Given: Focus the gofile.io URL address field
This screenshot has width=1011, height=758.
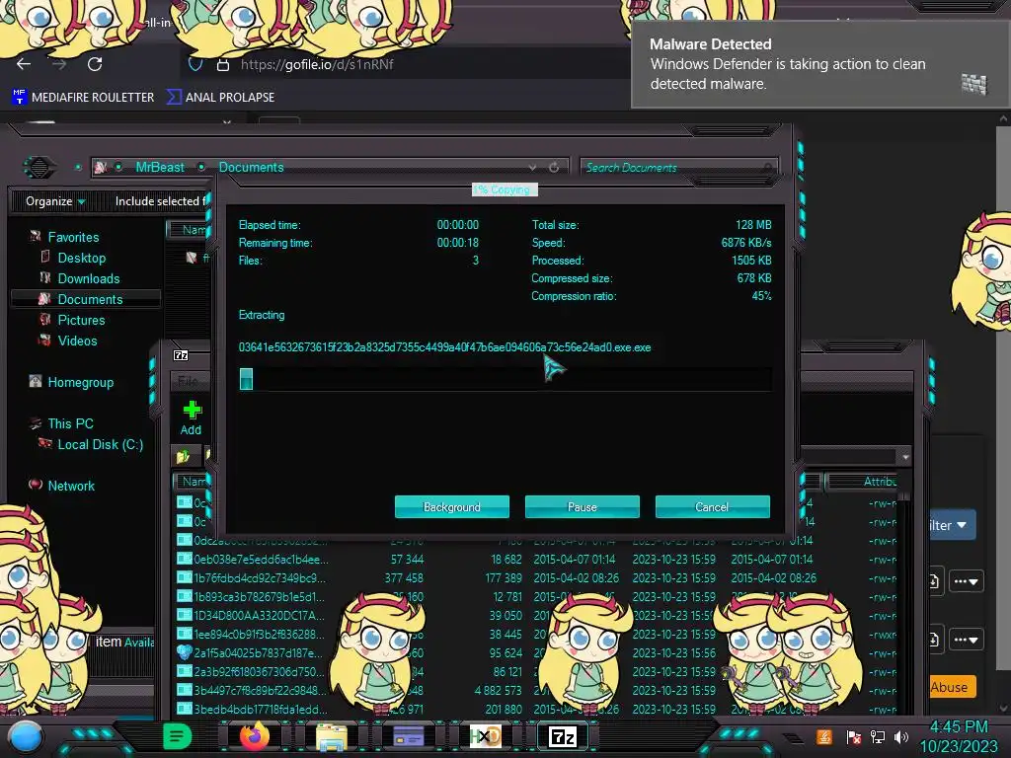Looking at the screenshot, I should [317, 64].
